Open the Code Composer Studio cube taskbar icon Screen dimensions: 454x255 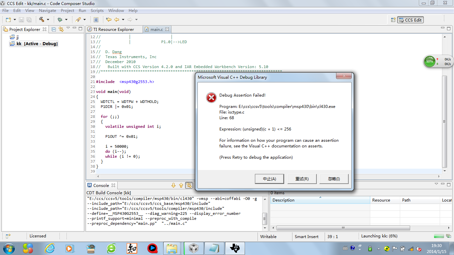click(x=193, y=248)
